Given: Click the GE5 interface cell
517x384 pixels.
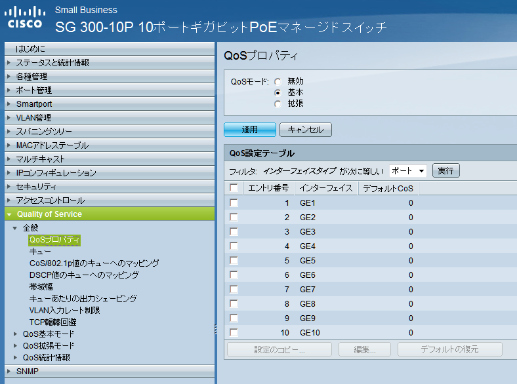Looking at the screenshot, I should pyautogui.click(x=308, y=261).
